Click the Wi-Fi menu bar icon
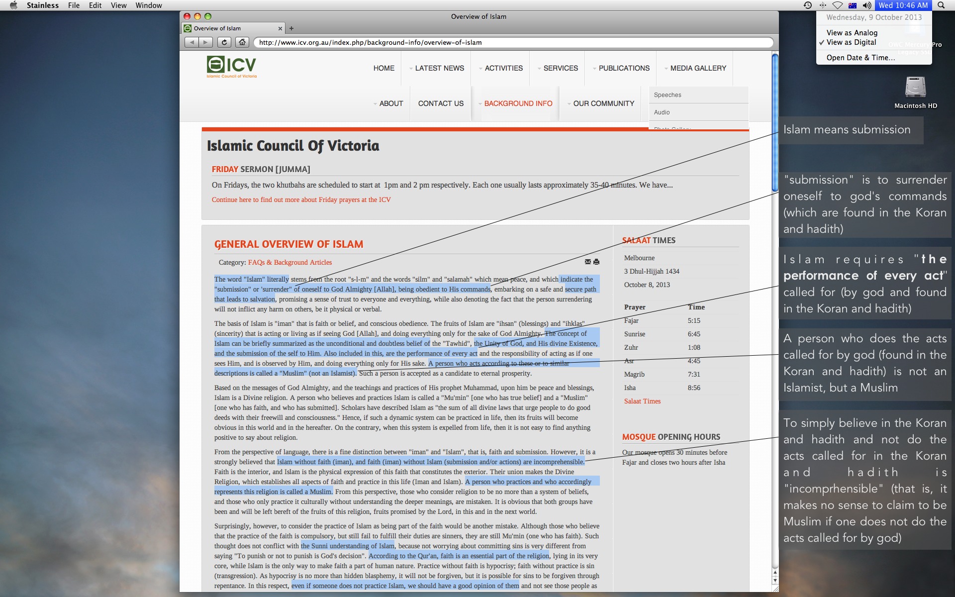Viewport: 955px width, 597px height. point(838,5)
